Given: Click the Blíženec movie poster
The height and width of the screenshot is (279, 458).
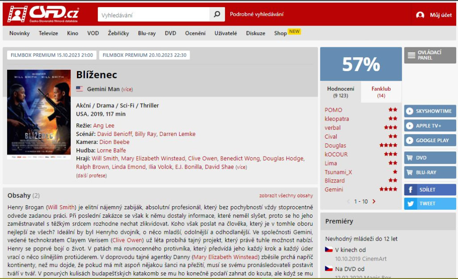Looking at the screenshot, I should point(39,114).
